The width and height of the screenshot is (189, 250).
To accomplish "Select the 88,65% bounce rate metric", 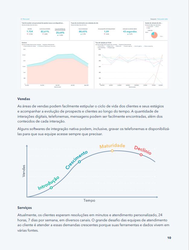I will 83,31.
